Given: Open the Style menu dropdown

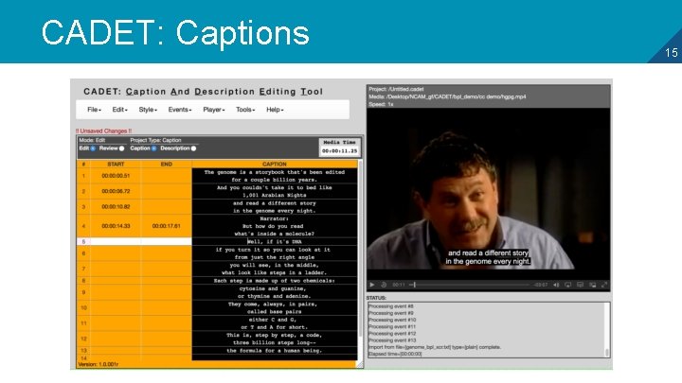Looking at the screenshot, I should coord(148,110).
